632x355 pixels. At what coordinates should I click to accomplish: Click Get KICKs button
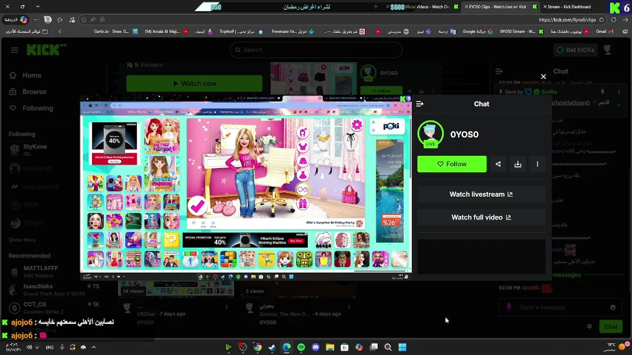[x=575, y=50]
